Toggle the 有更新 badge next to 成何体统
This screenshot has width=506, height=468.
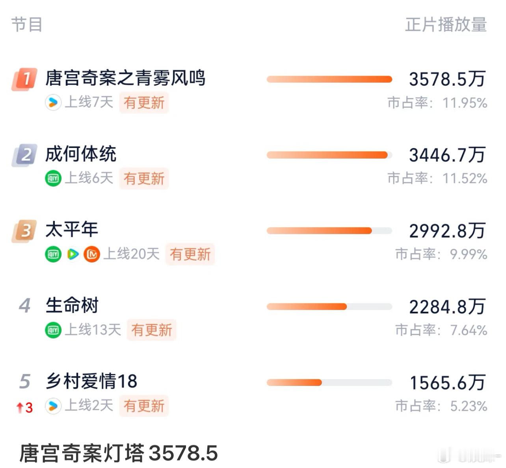point(144,179)
